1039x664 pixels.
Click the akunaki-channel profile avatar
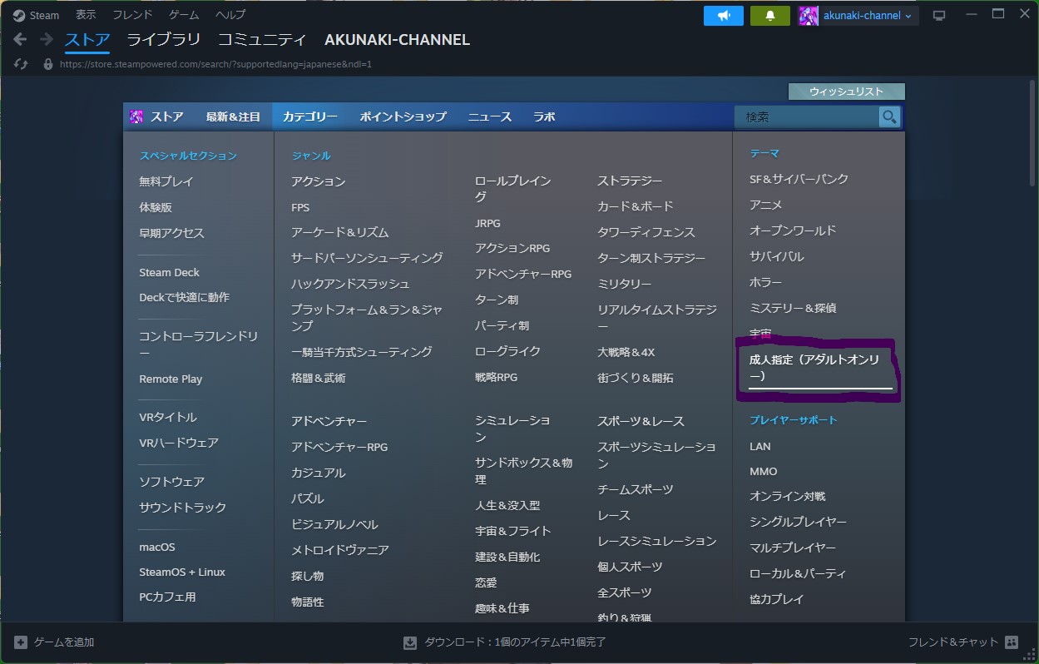[x=809, y=16]
